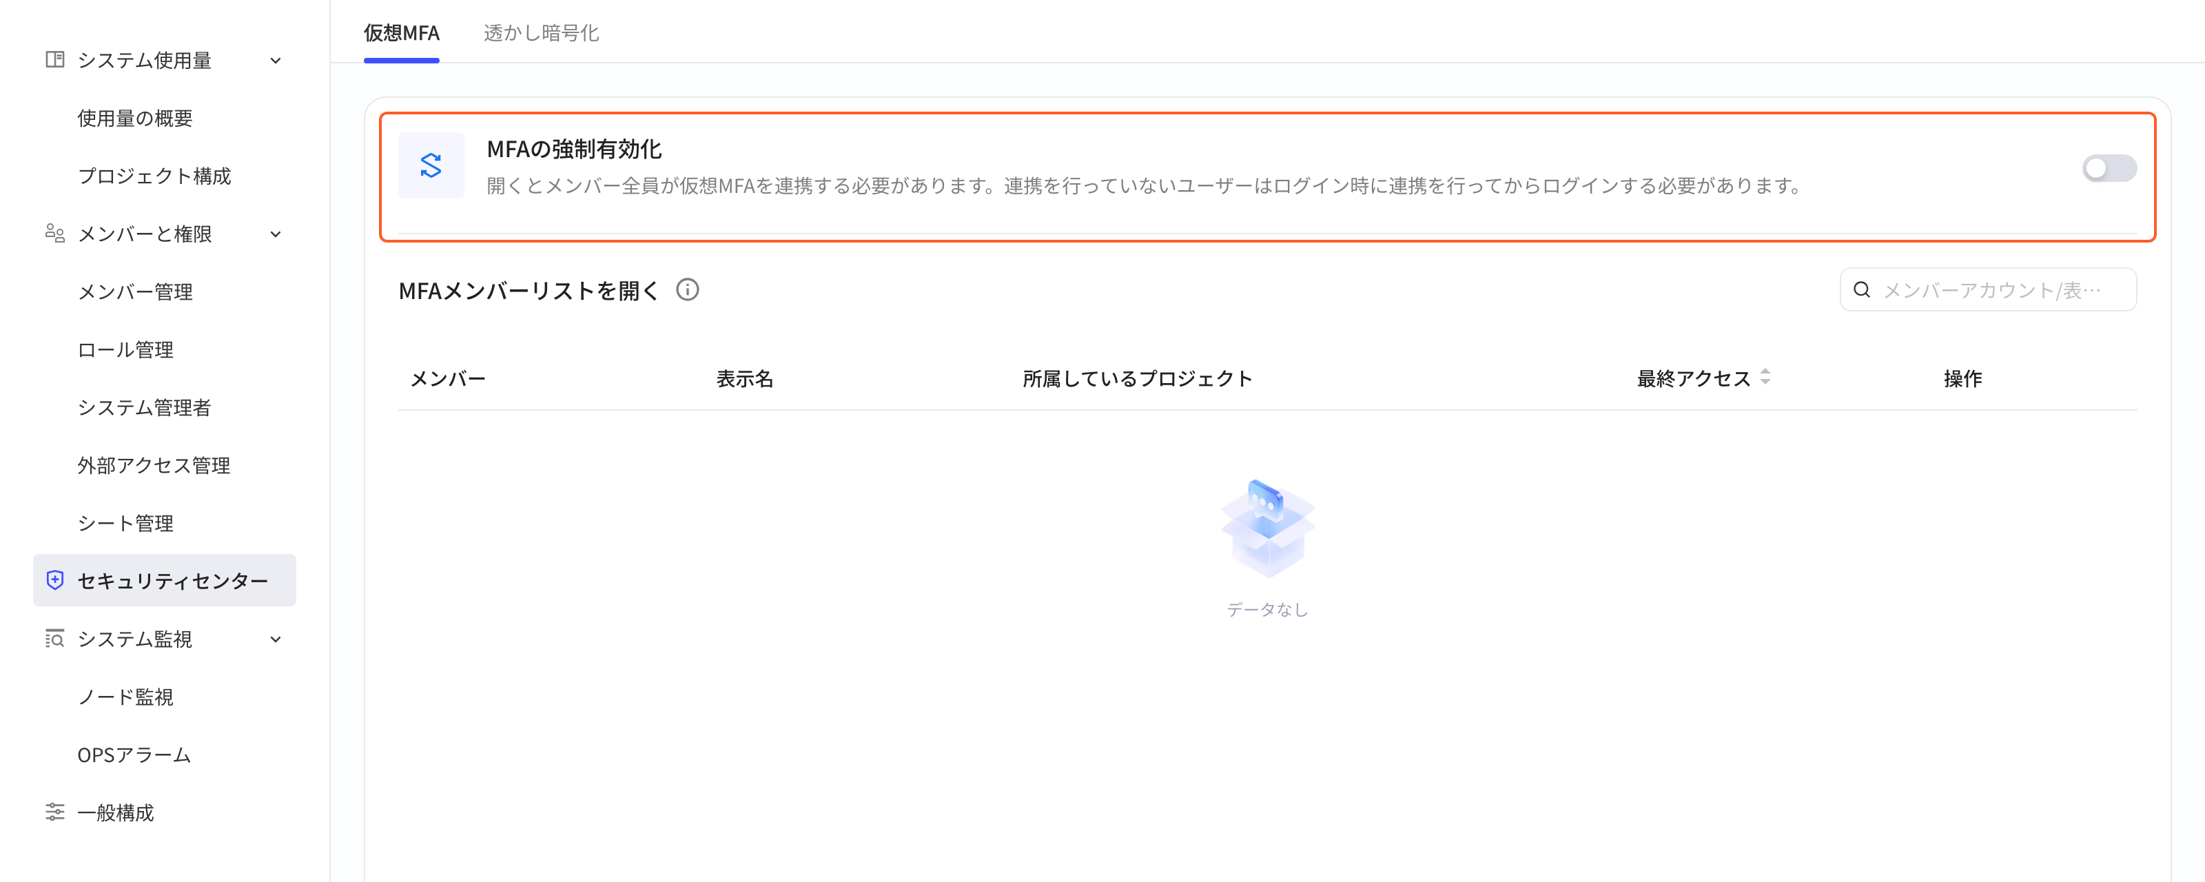Focus the メンバーアカウント search field
This screenshot has width=2205, height=882.
1987,290
